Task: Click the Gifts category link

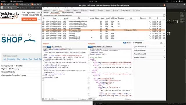Action: coord(18,59)
